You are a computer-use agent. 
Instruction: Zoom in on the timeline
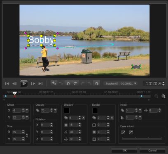163,96
